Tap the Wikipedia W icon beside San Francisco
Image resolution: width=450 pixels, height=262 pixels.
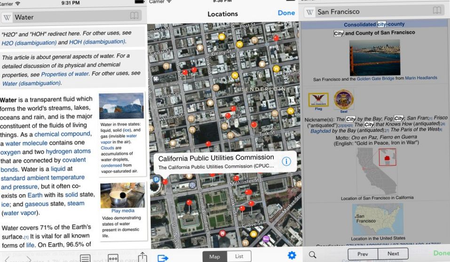tap(309, 12)
